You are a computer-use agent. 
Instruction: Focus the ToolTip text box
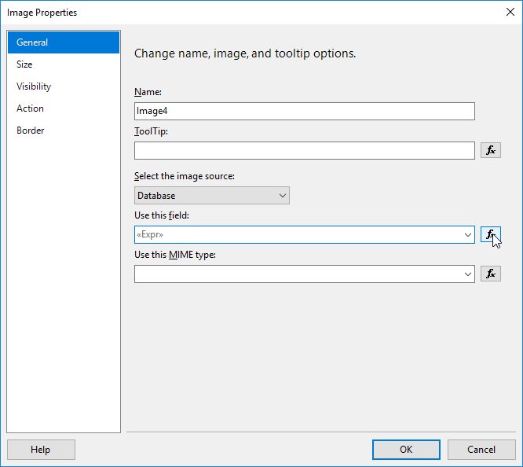304,150
